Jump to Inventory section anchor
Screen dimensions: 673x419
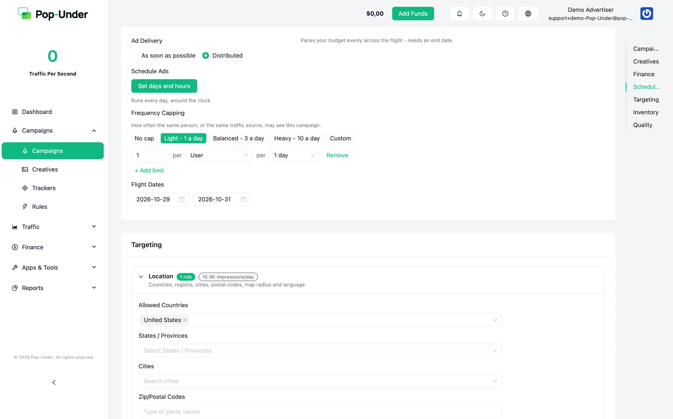pos(645,112)
